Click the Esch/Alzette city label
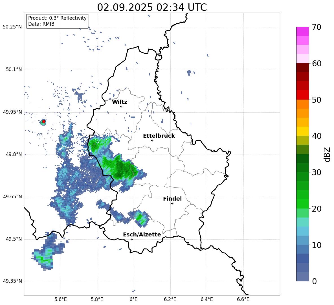Viewport: 334px width, 305px height. [x=142, y=235]
